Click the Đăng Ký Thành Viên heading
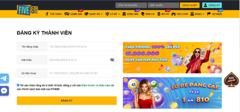Viewport: 240px width, 112px height. coord(44,33)
